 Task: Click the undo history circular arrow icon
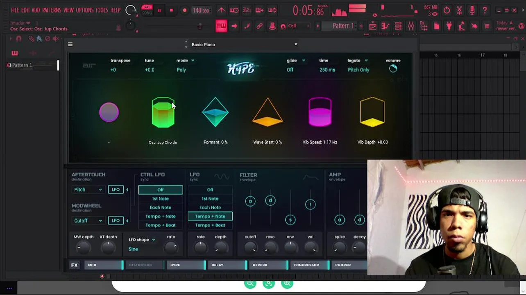coord(447,10)
